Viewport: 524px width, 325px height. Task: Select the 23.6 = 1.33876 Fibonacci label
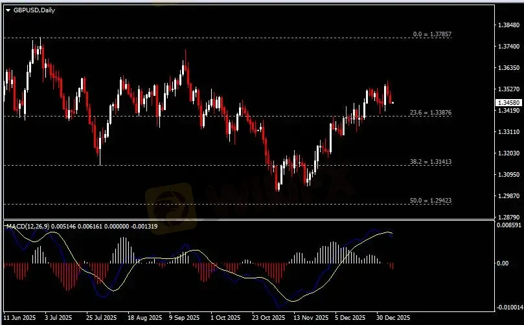(x=431, y=113)
